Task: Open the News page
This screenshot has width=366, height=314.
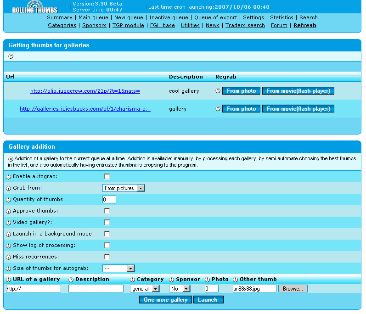Action: (213, 25)
